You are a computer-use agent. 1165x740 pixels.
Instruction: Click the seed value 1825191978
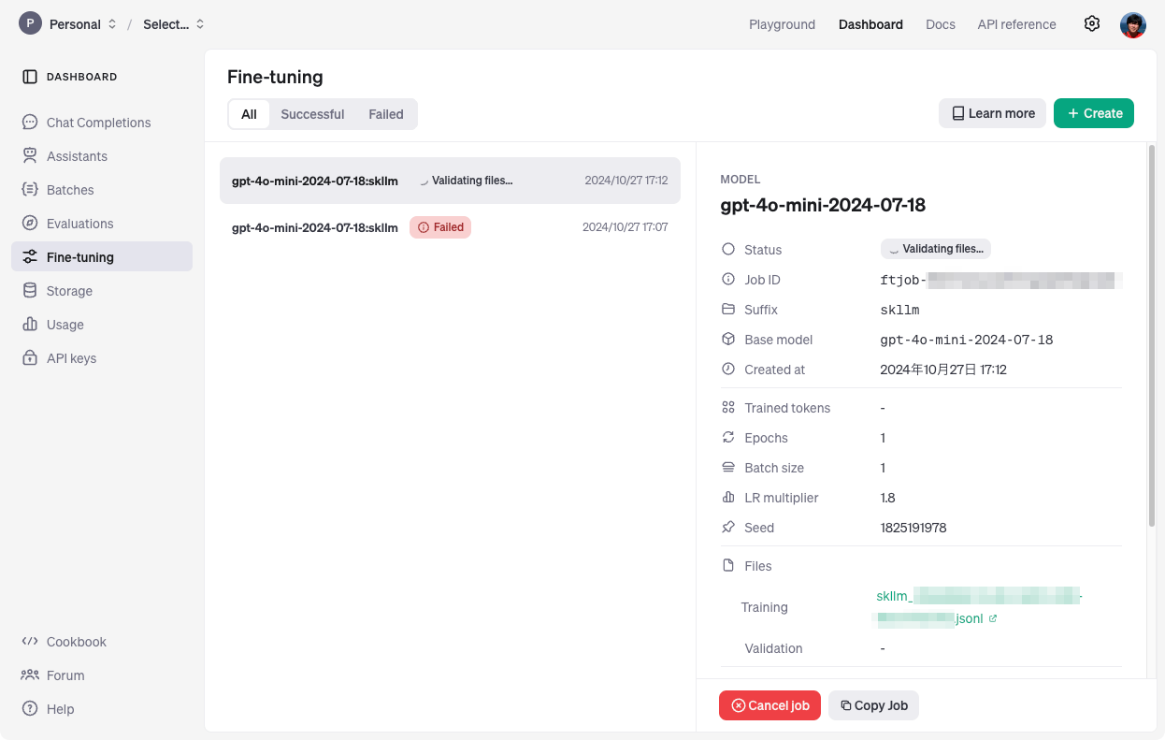click(913, 528)
